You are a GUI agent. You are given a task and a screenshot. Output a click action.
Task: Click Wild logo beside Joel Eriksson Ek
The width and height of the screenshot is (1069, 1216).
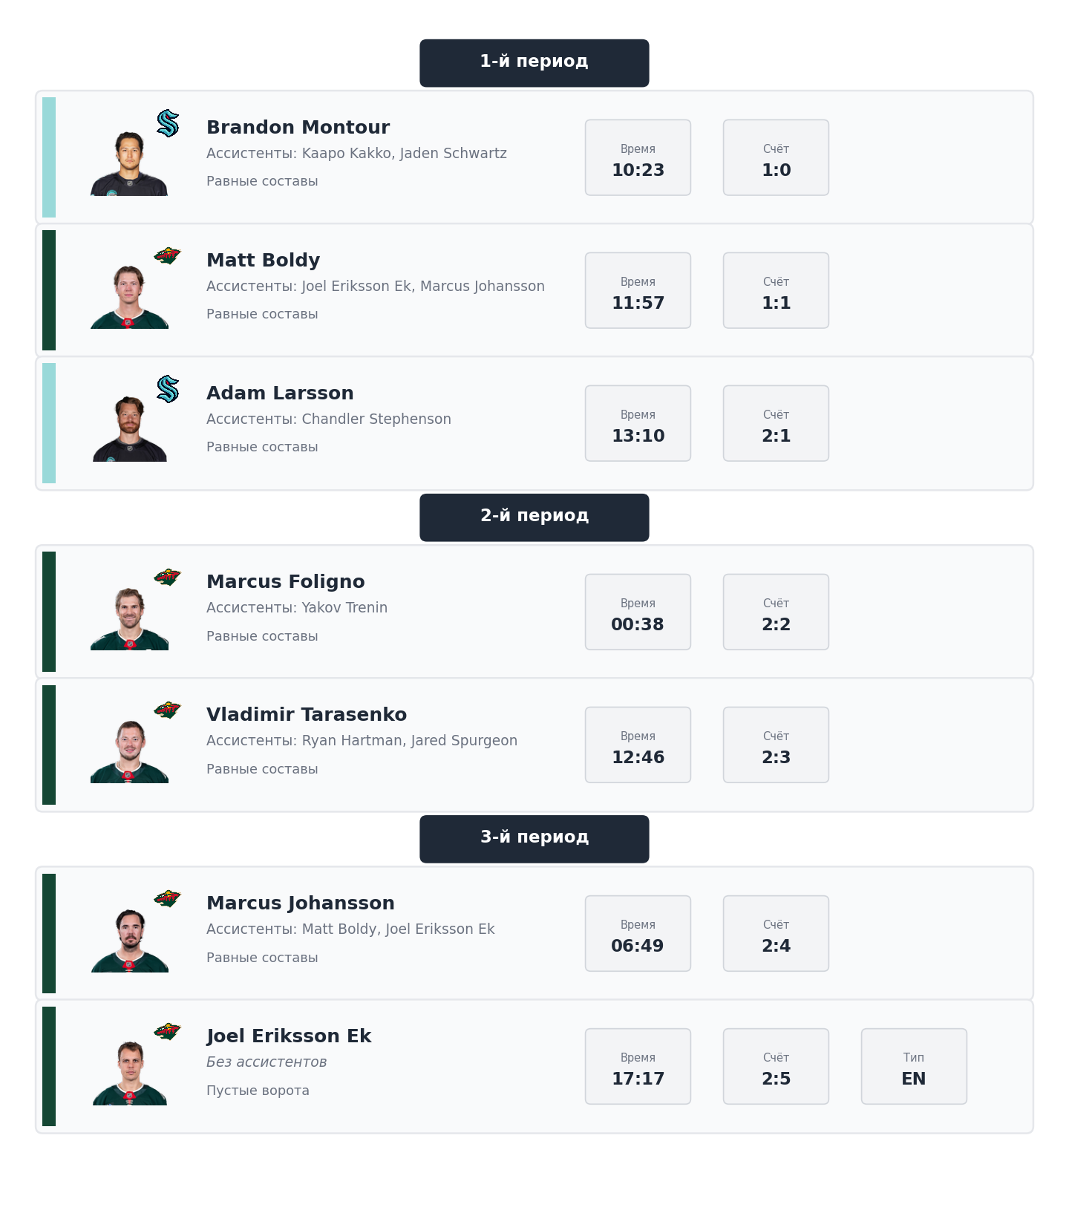point(168,1032)
